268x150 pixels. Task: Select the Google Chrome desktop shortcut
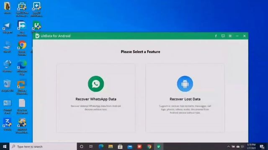click(x=22, y=48)
